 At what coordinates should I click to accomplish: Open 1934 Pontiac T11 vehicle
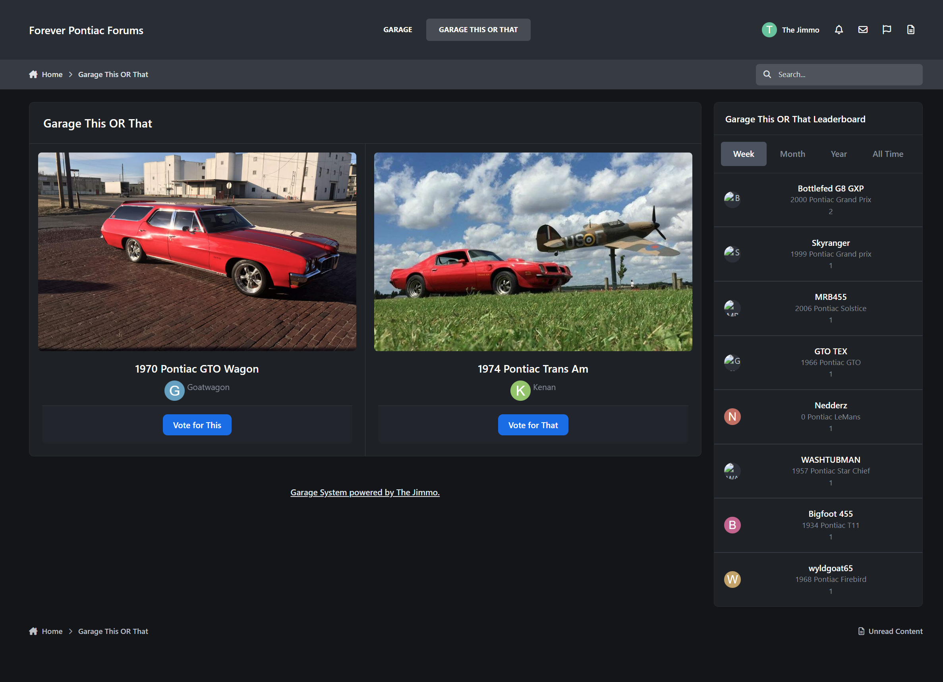pyautogui.click(x=830, y=526)
